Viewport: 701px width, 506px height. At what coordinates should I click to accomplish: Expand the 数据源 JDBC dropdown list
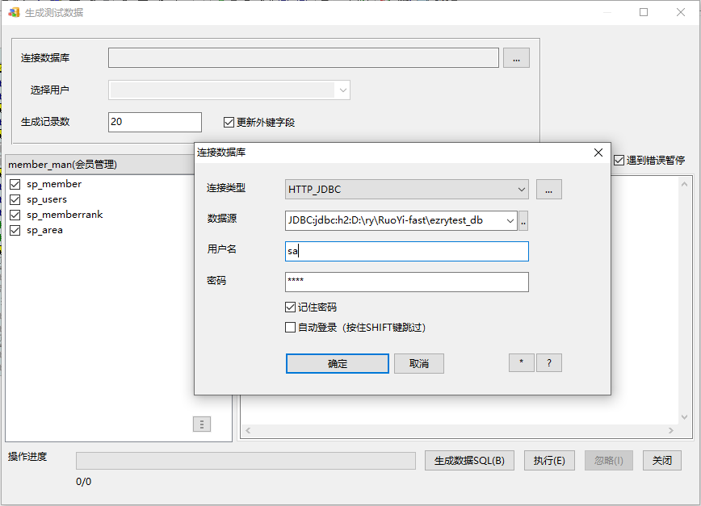(510, 220)
